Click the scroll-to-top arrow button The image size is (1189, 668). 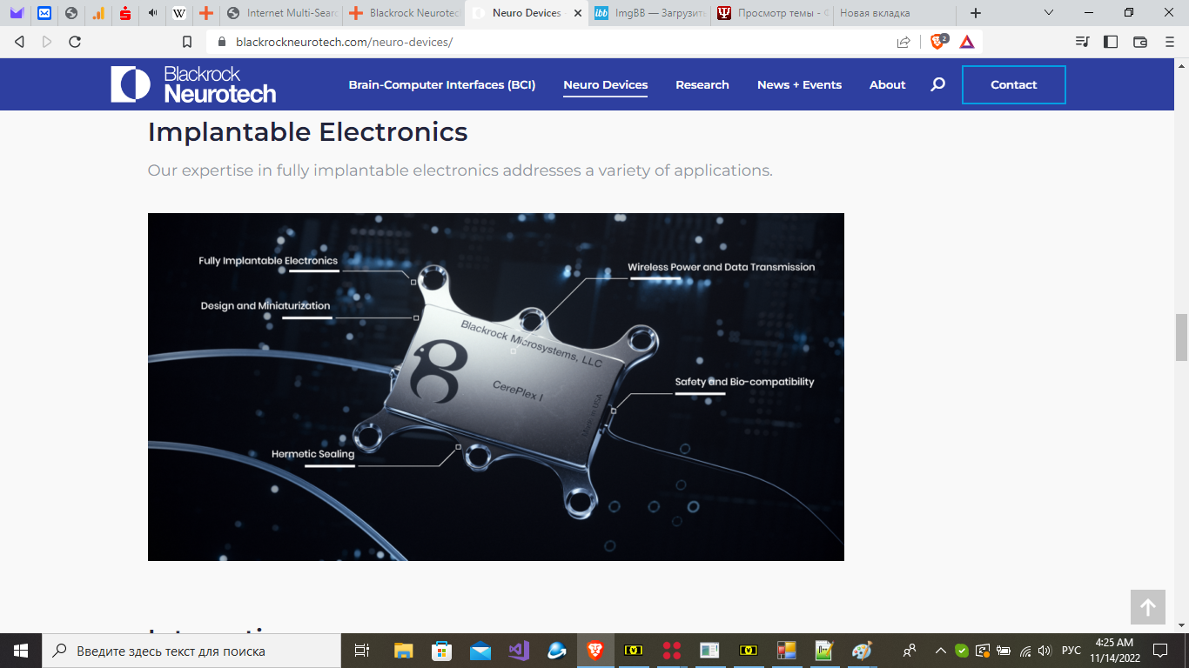click(1148, 607)
